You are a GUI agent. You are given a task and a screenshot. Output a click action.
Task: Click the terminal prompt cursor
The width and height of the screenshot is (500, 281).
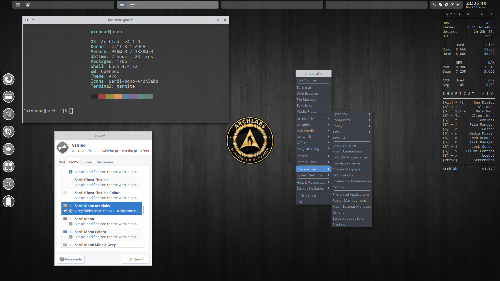click(x=71, y=111)
